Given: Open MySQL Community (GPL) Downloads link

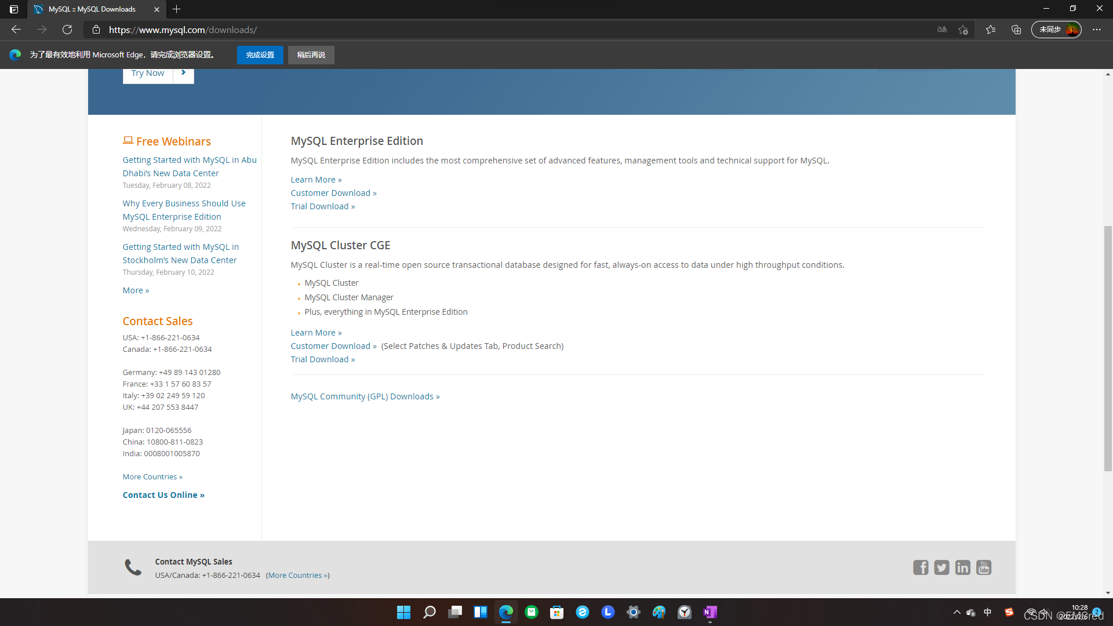Looking at the screenshot, I should [x=365, y=396].
